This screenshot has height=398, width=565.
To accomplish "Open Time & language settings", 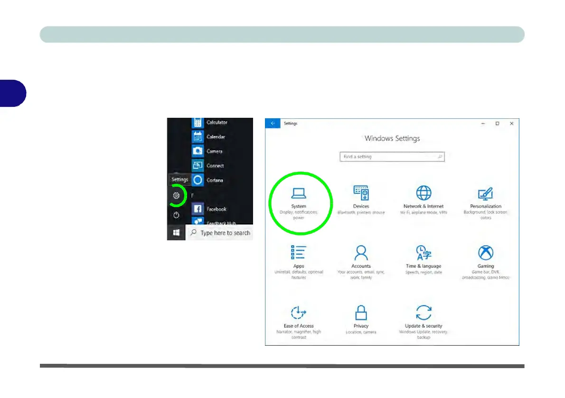I will tap(424, 260).
